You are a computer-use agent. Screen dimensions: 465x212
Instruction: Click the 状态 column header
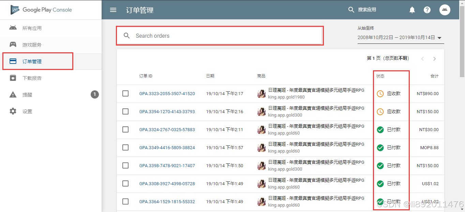[x=380, y=76]
